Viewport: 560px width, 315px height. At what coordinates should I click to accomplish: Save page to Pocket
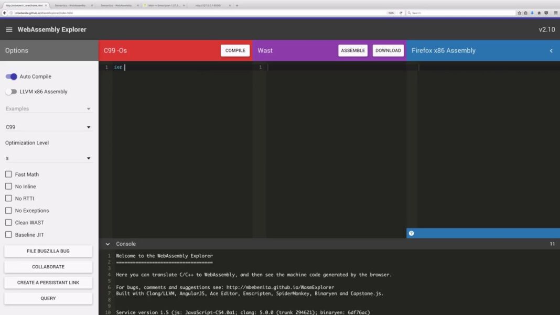point(546,13)
